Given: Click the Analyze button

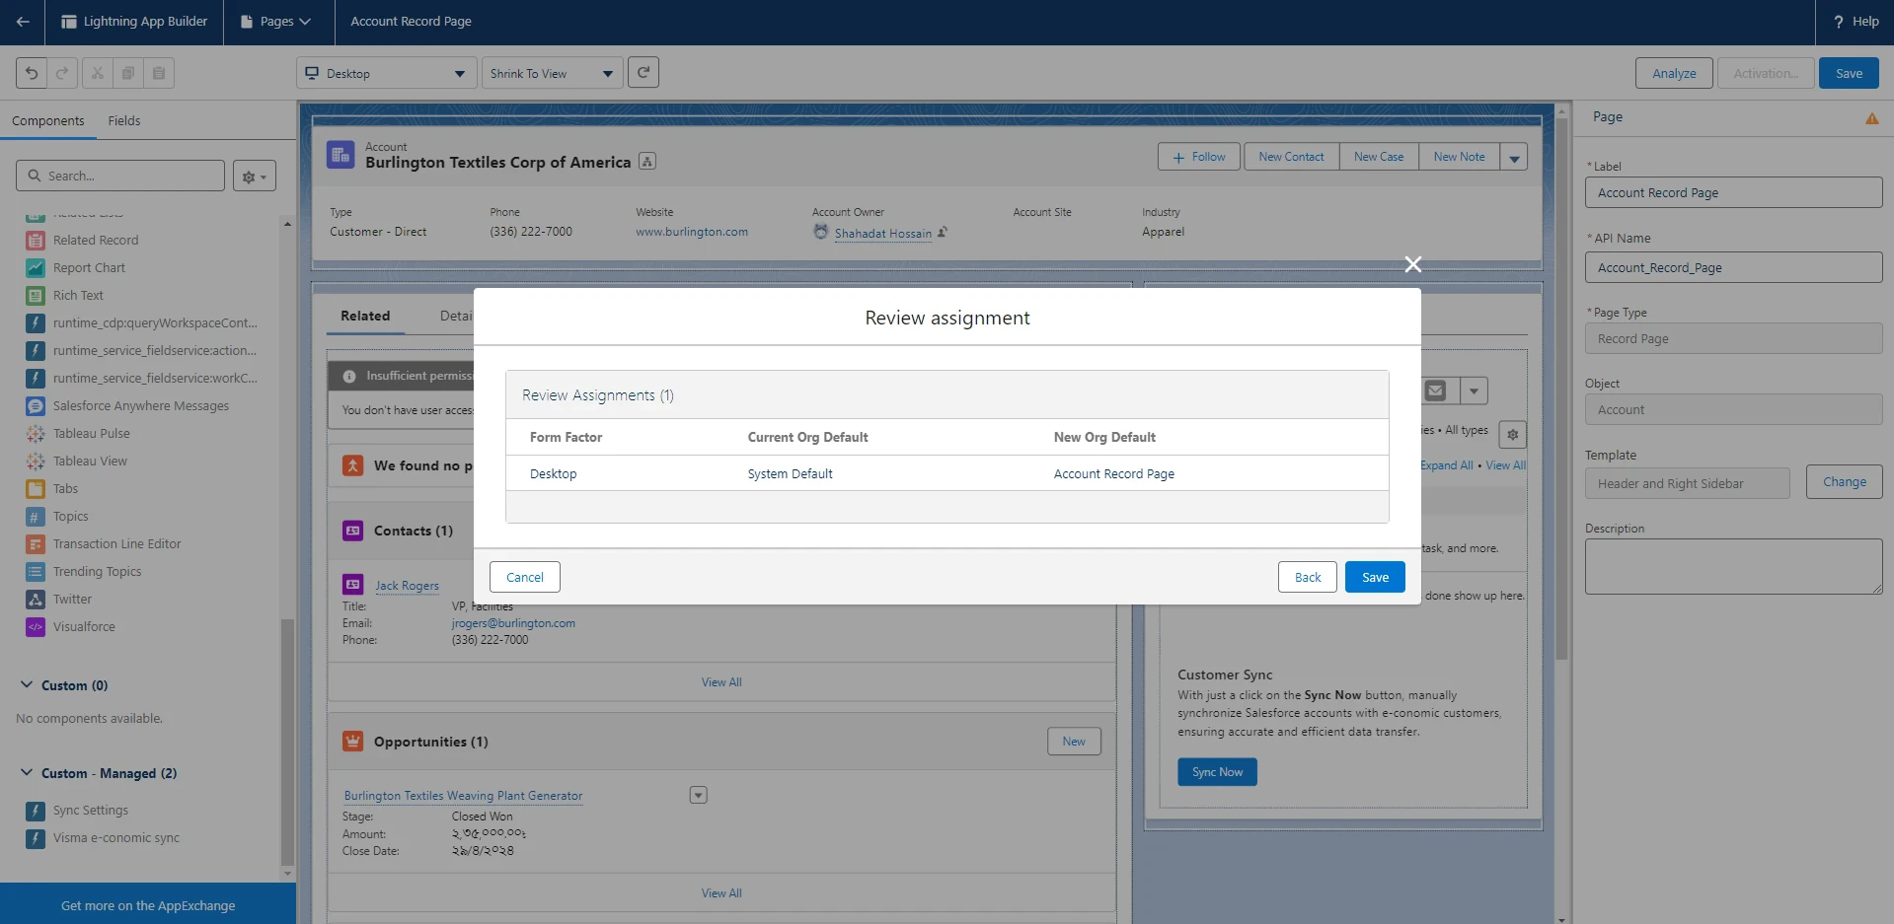Looking at the screenshot, I should click(1674, 74).
